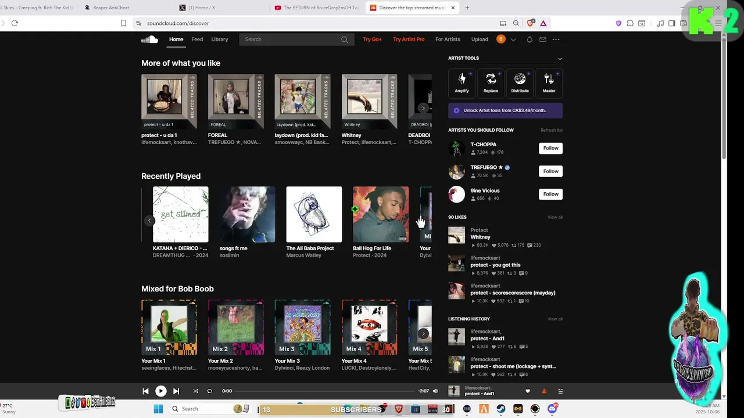Viewport: 744px width, 418px height.
Task: View all listening history
Action: tap(555, 319)
